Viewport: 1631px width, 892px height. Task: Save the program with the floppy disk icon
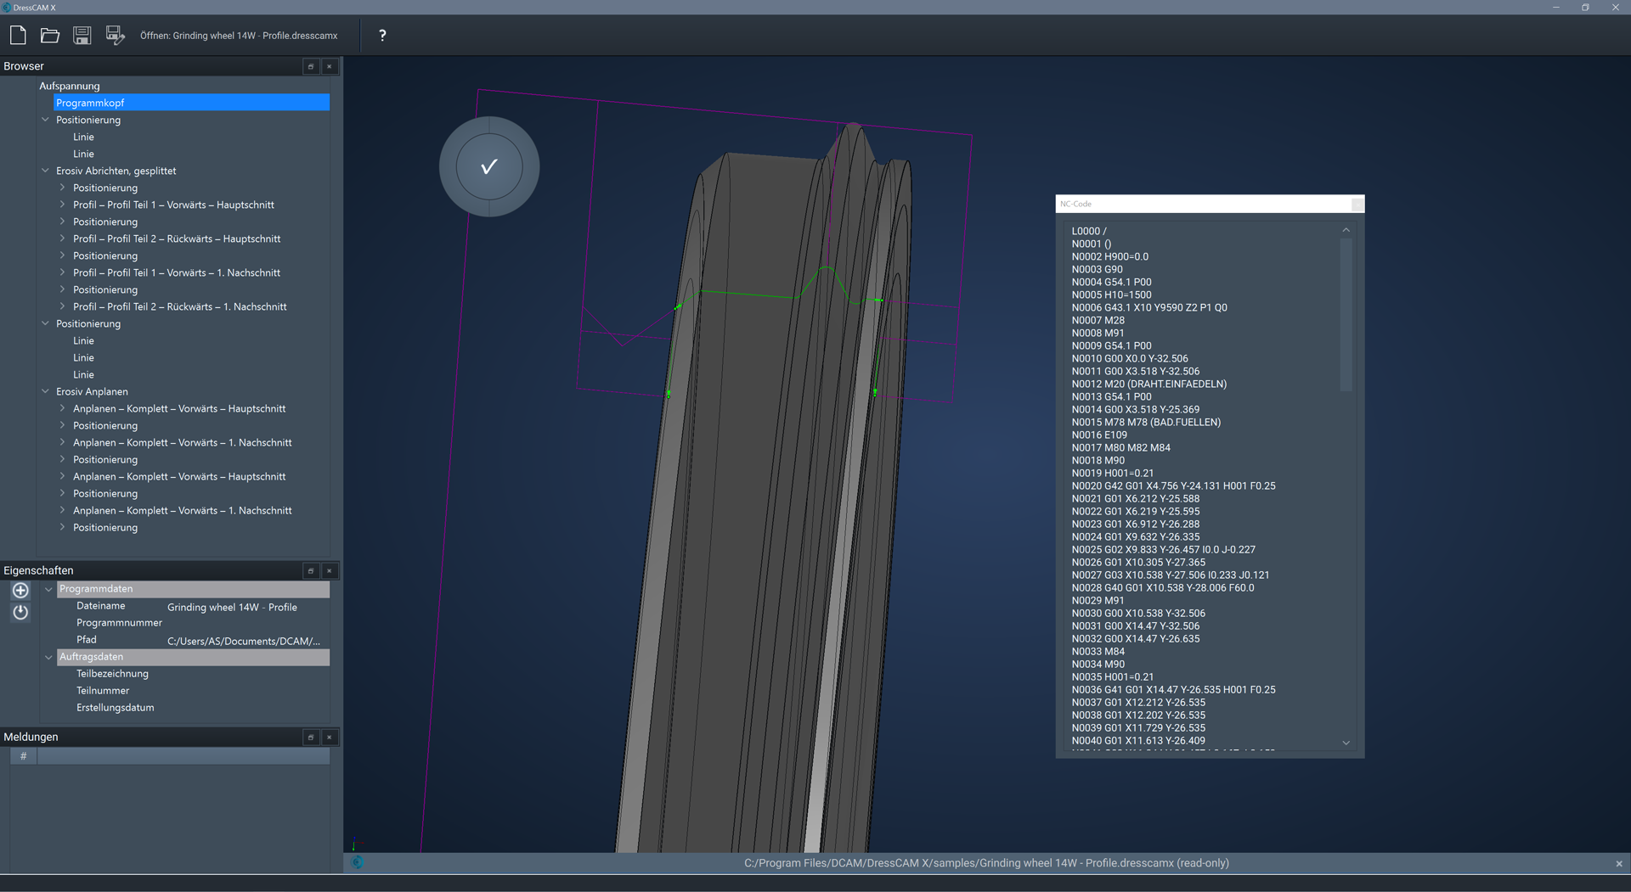click(82, 36)
